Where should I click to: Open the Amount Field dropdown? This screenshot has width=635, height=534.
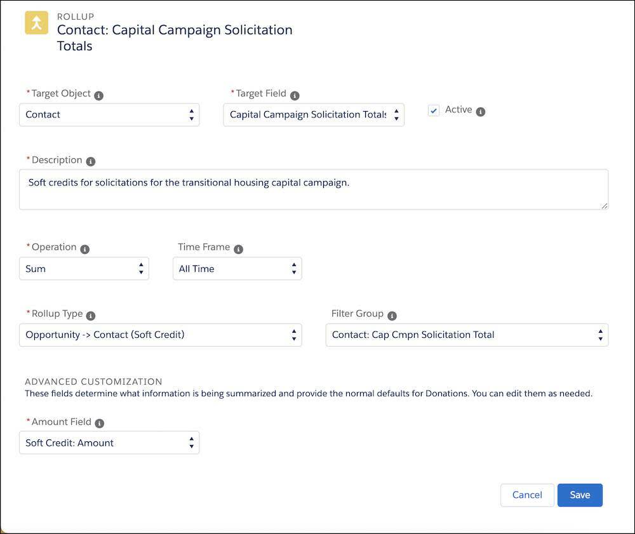click(109, 443)
